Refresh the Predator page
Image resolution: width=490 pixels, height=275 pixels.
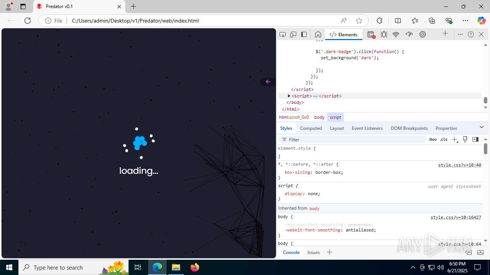28,21
